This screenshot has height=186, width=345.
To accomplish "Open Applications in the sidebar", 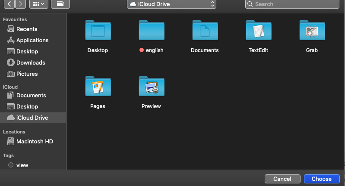I will (x=33, y=40).
